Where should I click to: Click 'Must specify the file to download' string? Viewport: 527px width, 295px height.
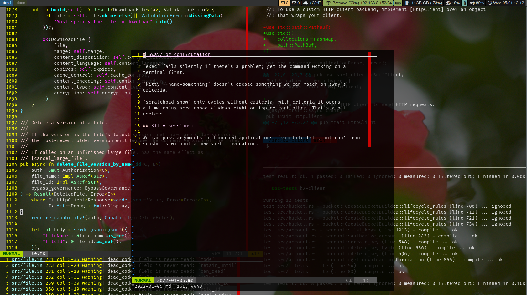pyautogui.click(x=103, y=22)
